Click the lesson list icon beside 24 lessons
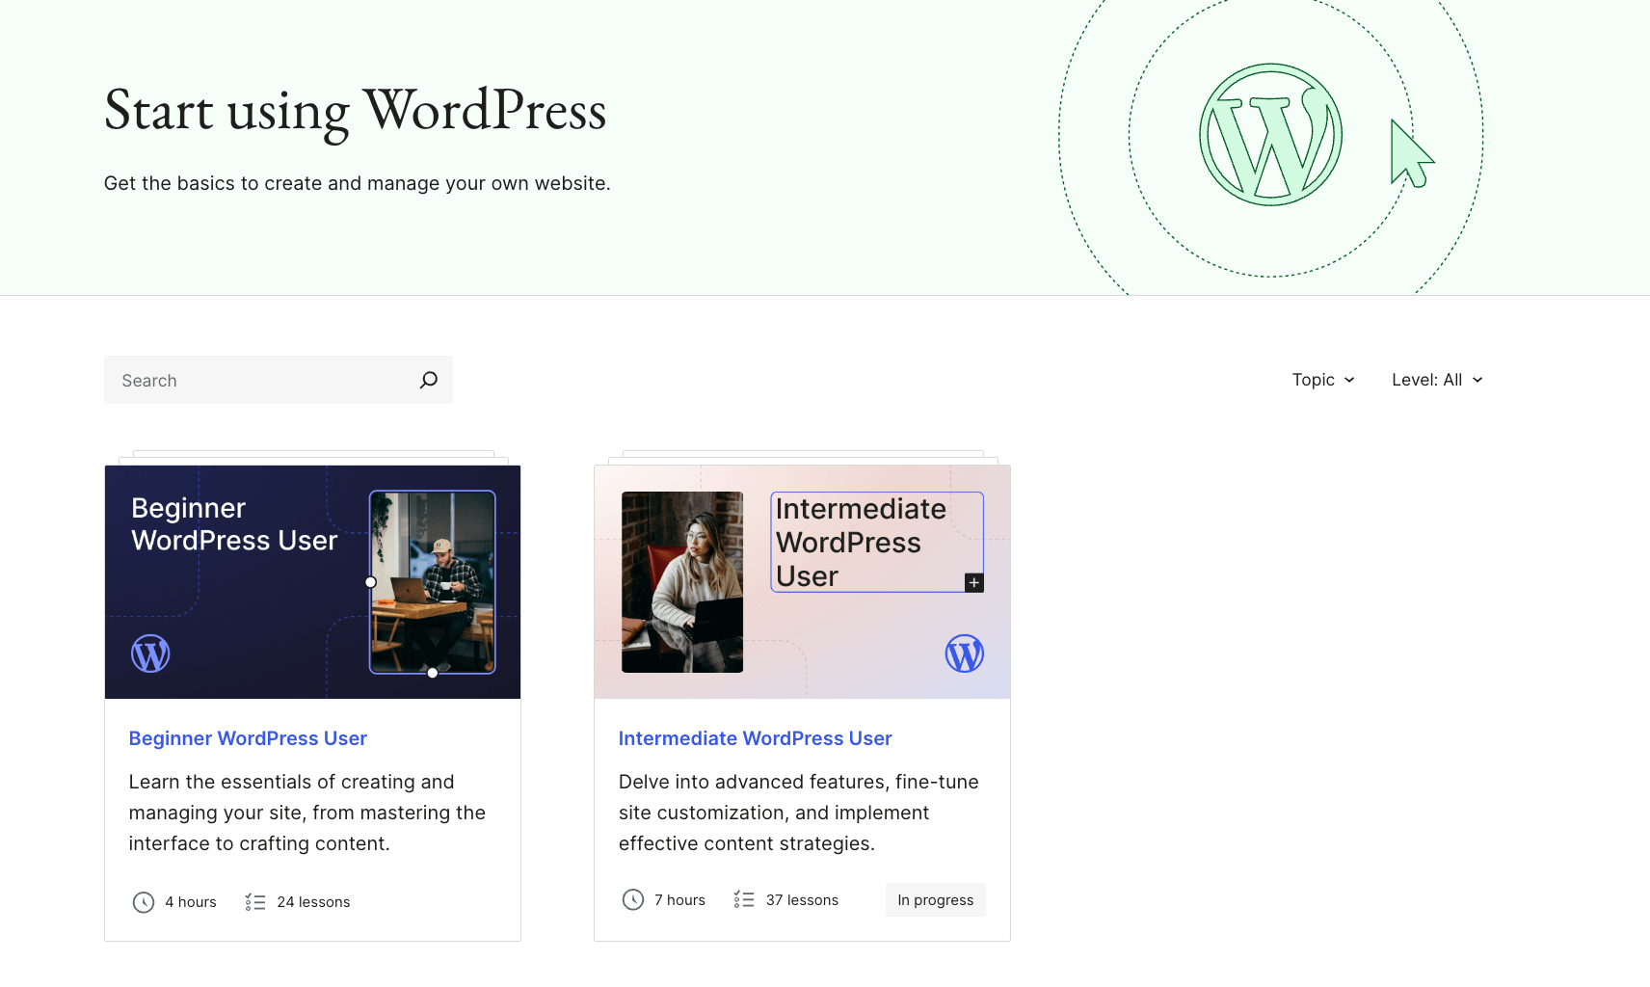 coord(254,902)
